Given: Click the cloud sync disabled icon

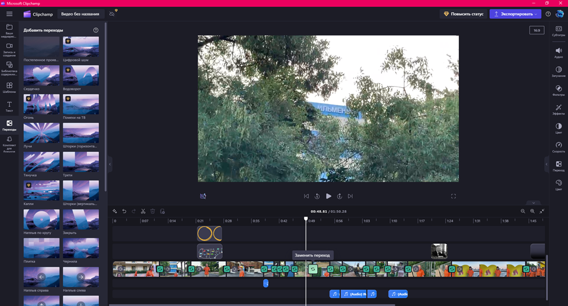Looking at the screenshot, I should pos(112,14).
